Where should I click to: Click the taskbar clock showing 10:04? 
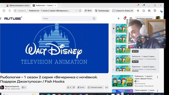tap(152, 94)
